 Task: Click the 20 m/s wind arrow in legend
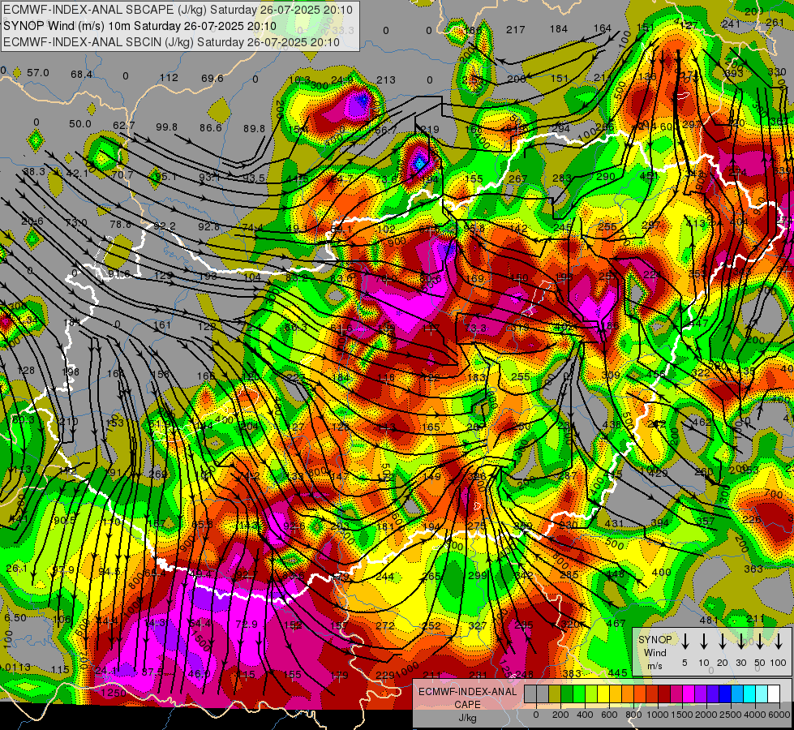(x=723, y=642)
